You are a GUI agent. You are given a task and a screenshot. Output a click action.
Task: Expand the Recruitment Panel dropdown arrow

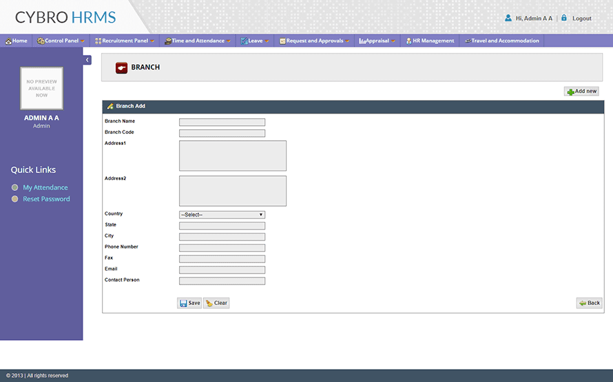coord(152,41)
